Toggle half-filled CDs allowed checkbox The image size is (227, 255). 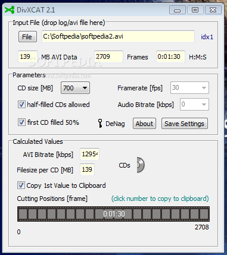tap(21, 105)
